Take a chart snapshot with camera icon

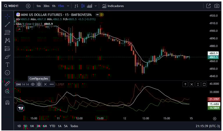(x=217, y=6)
